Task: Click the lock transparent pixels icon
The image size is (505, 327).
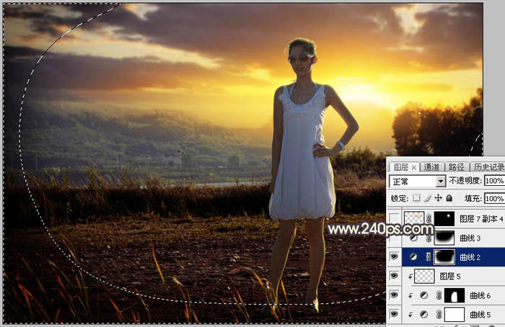Action: (416, 198)
